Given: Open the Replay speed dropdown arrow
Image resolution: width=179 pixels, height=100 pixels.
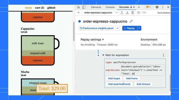Looking at the screenshot, I should (x=139, y=28).
